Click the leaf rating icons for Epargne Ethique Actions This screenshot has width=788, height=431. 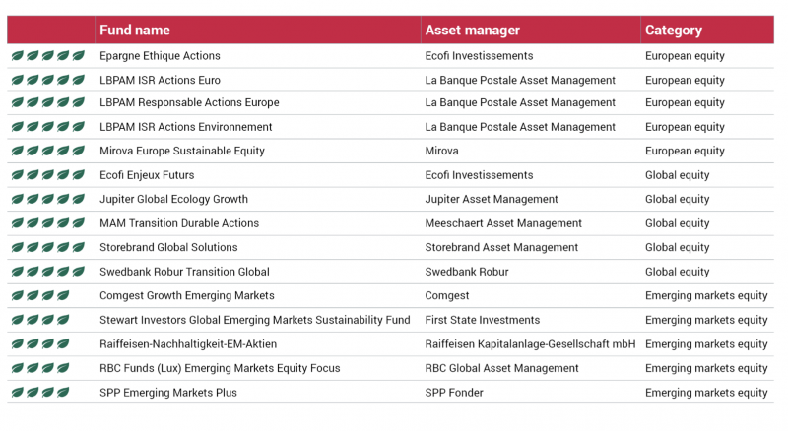pyautogui.click(x=47, y=56)
